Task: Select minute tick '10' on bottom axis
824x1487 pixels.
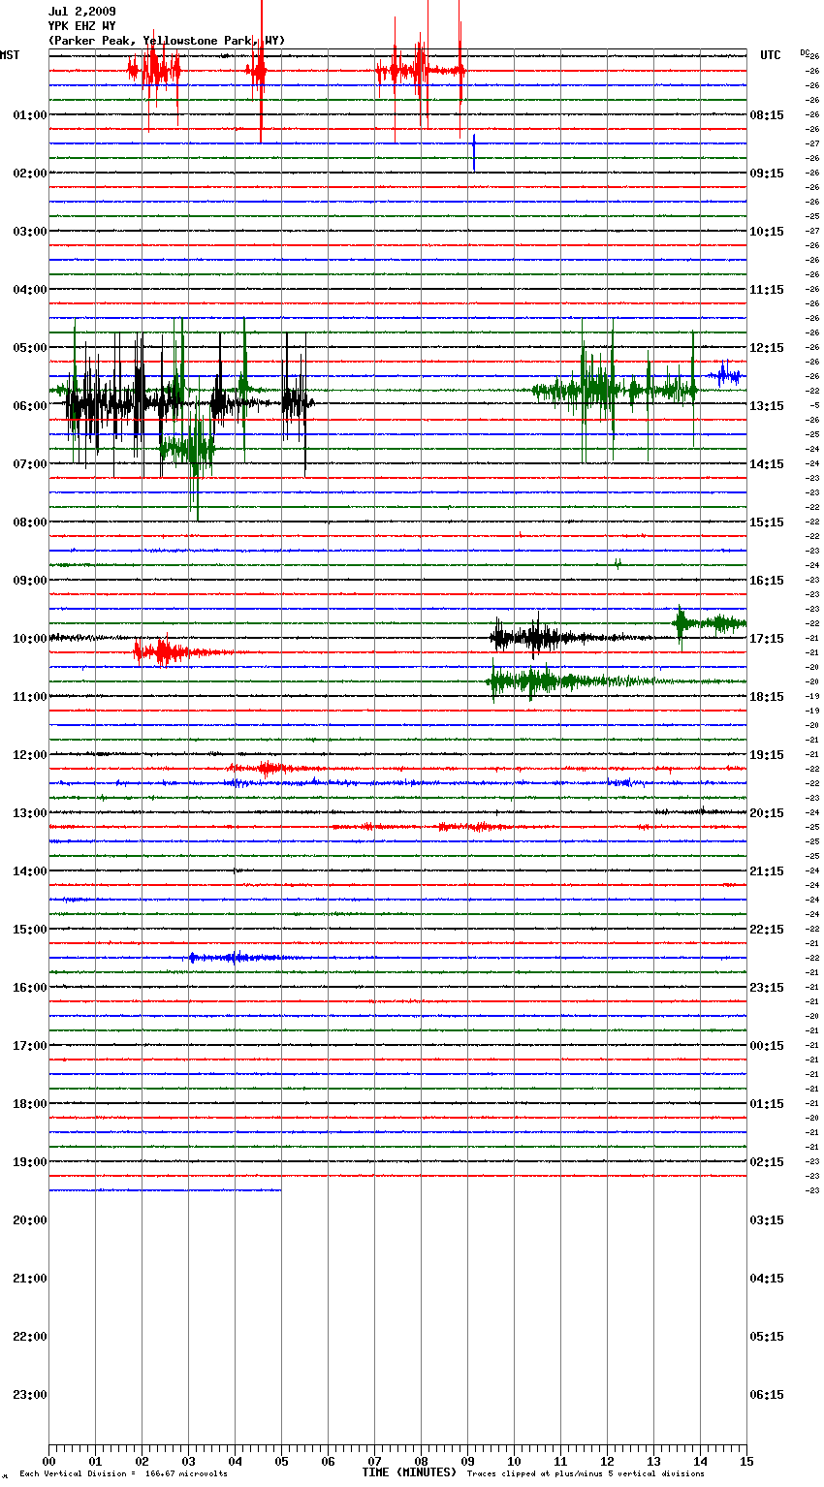Action: [x=514, y=1461]
